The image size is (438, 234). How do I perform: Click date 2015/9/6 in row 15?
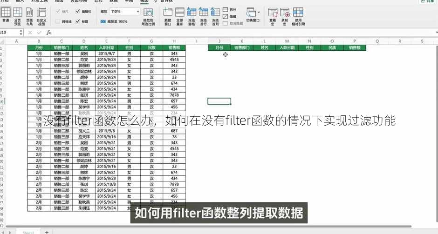click(x=106, y=131)
